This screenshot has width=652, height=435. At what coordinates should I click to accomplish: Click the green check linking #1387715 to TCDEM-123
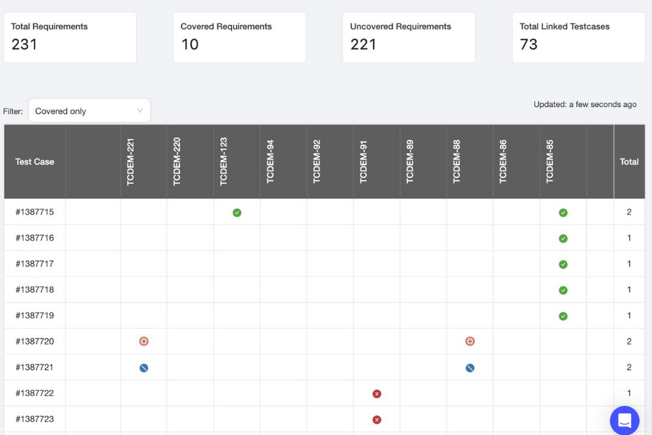(237, 212)
